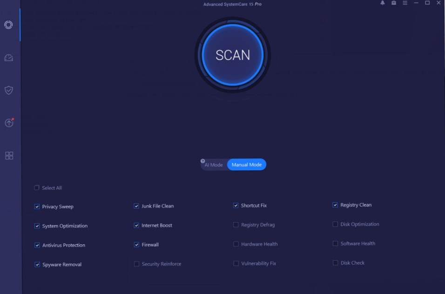This screenshot has width=445, height=294.
Task: Enable the Registry Defrag checkbox
Action: (x=236, y=225)
